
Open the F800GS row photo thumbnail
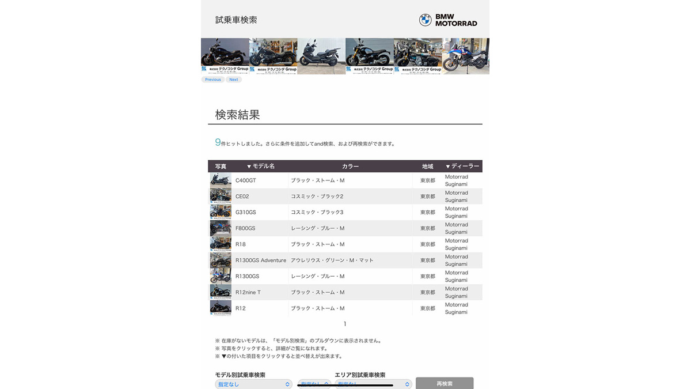point(221,228)
